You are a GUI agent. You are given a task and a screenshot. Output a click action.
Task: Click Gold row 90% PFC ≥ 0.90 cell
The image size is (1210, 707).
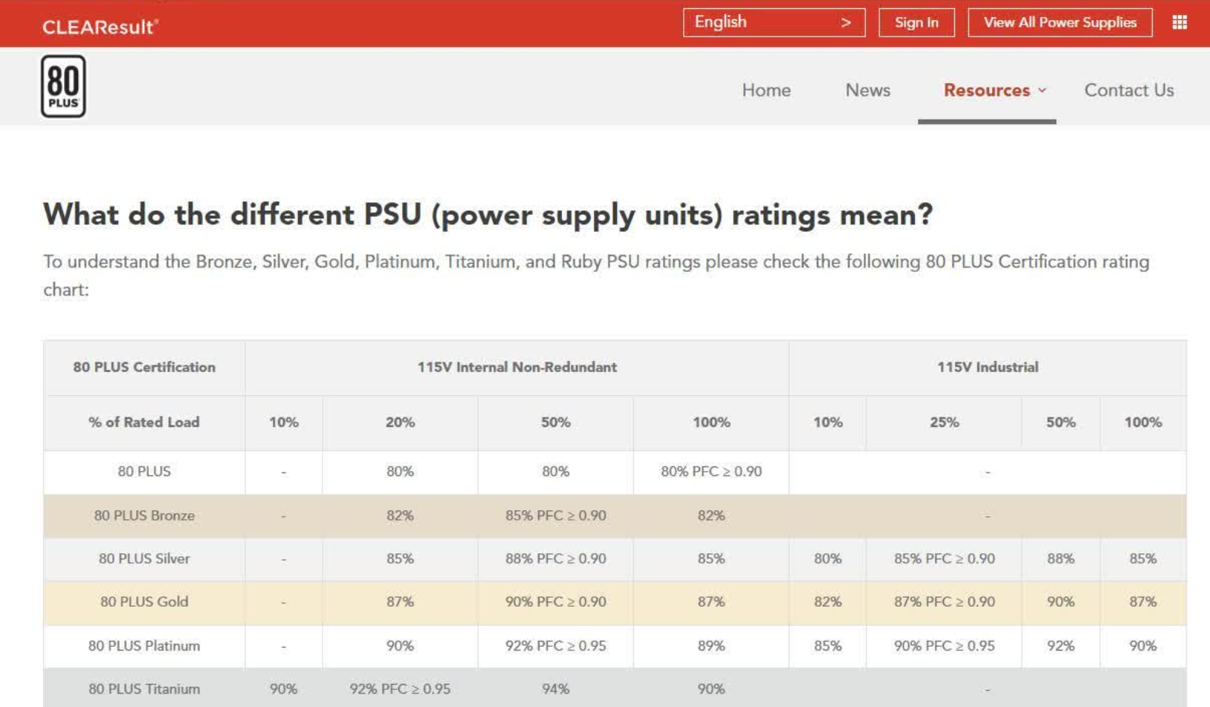point(556,602)
